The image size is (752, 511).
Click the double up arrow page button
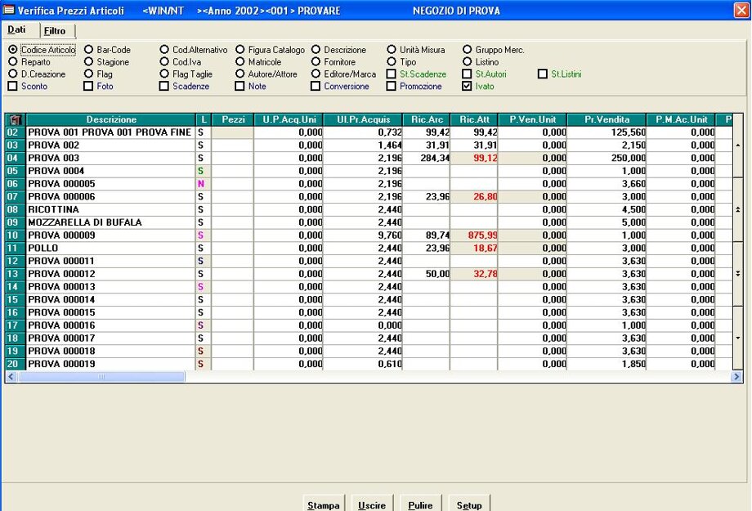(x=737, y=209)
